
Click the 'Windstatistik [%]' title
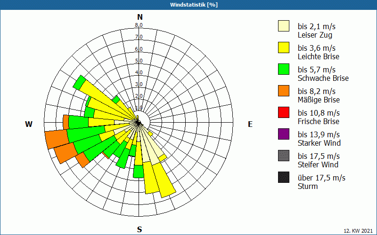[194, 5]
